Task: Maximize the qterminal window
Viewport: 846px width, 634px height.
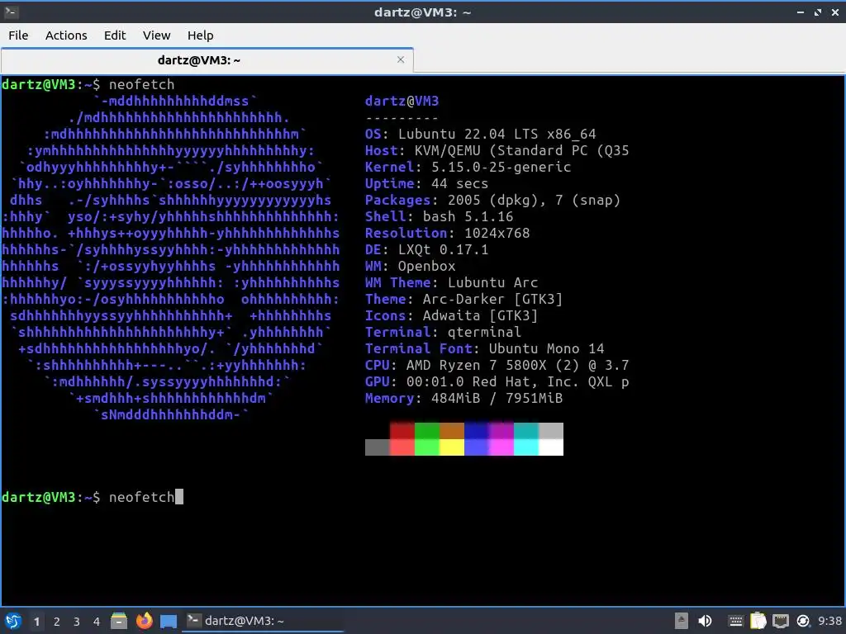Action: click(x=818, y=12)
